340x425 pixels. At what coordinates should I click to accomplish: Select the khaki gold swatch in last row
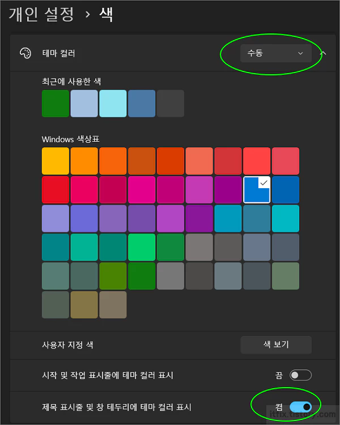coord(84,305)
